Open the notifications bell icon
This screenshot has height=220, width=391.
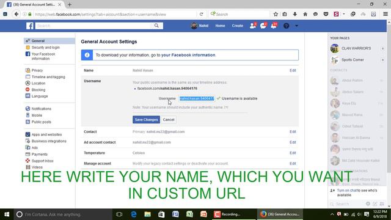click(x=274, y=26)
